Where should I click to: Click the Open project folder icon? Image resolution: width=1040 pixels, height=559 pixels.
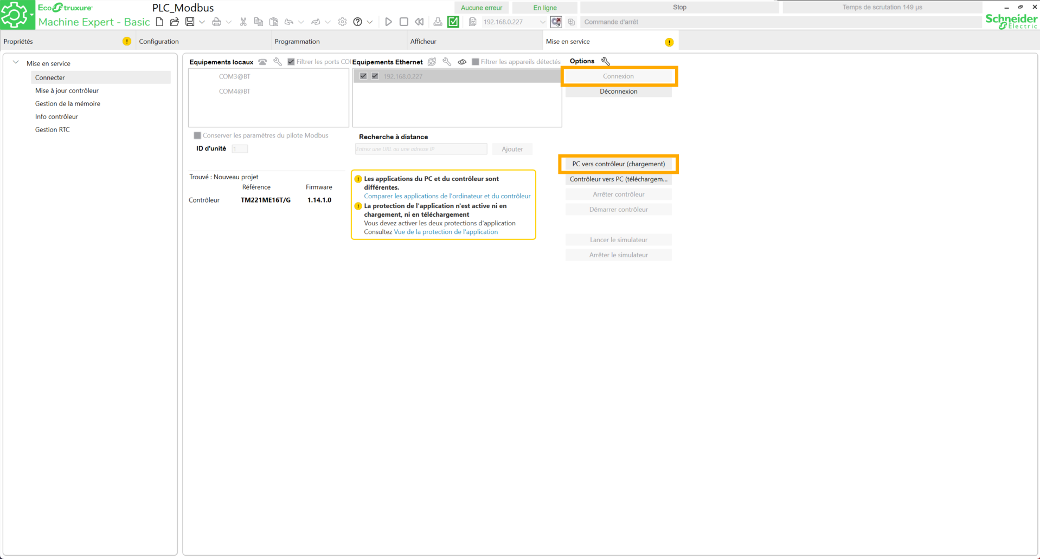[x=174, y=22]
